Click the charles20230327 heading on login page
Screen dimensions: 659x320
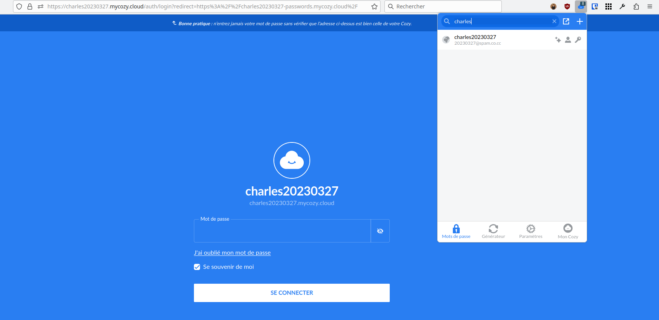coord(292,191)
